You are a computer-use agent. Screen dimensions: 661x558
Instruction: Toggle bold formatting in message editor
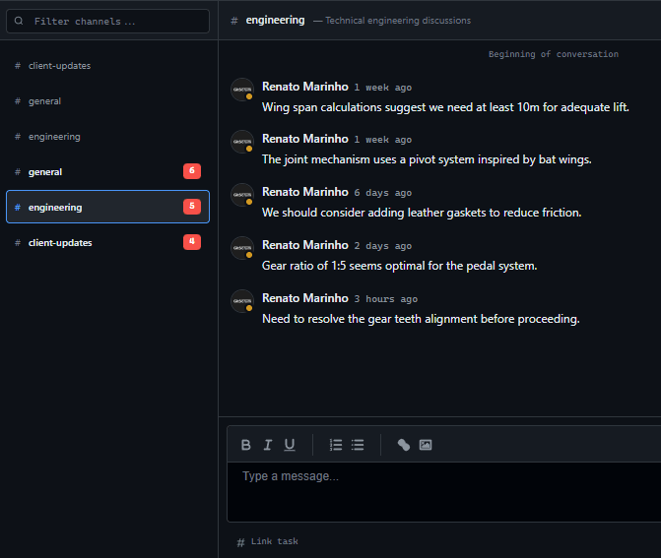tap(245, 445)
